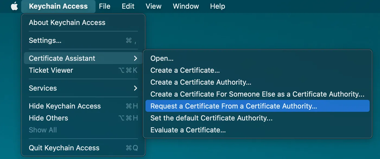Choose Create a Certificate… option
Image resolution: width=380 pixels, height=159 pixels.
tap(258, 70)
